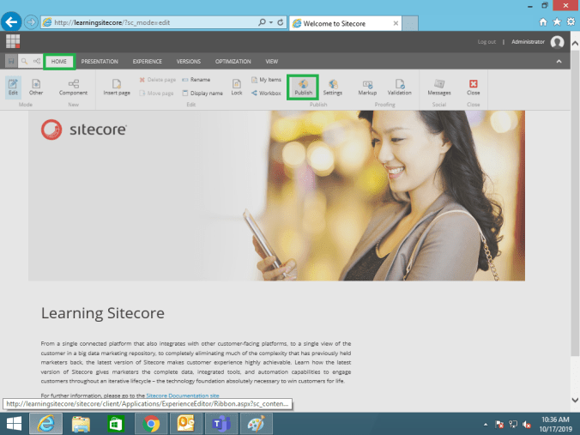Click the Log out link
The image size is (580, 435).
(x=486, y=41)
